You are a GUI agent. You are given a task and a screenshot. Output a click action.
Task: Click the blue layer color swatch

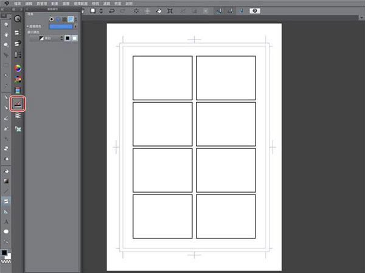click(61, 27)
